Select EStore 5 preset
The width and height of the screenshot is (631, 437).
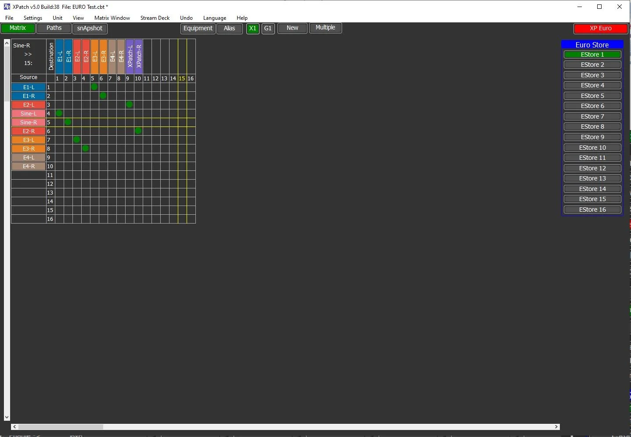[592, 96]
